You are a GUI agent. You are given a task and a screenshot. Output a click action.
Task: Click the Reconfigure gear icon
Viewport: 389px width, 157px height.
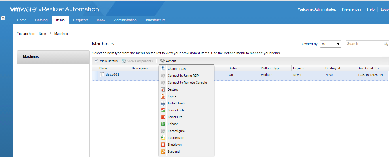coord(163,131)
